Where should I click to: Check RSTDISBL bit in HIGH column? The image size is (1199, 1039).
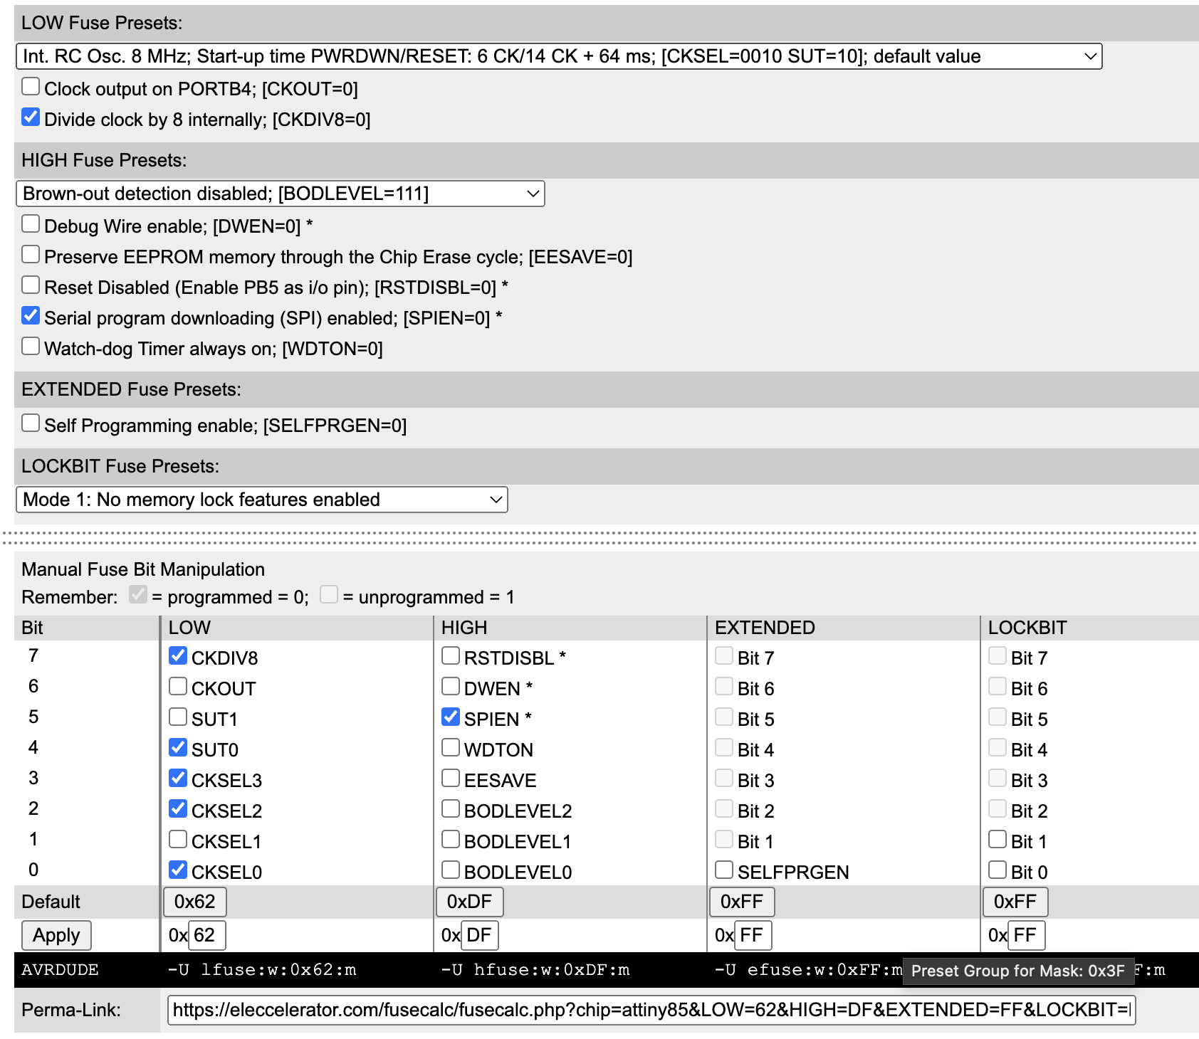(451, 656)
